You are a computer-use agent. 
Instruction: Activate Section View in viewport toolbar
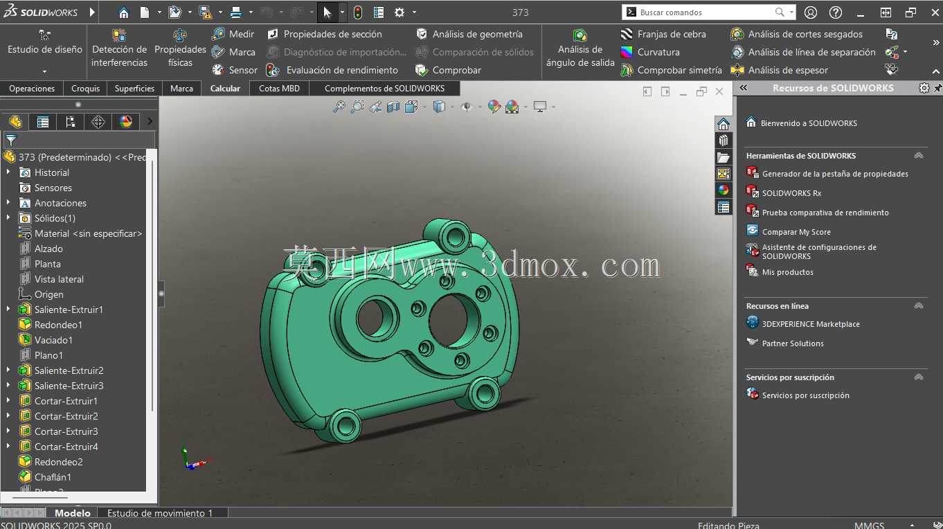click(393, 107)
